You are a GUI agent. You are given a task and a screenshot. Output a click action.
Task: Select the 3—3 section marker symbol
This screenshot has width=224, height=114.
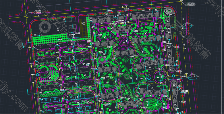point(193,76)
